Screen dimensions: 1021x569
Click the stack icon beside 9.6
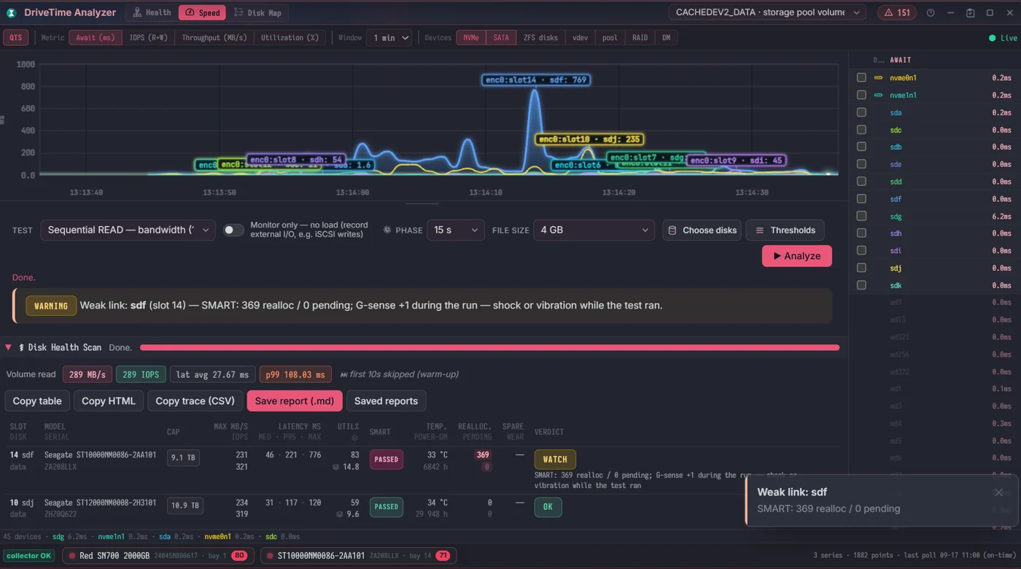[340, 514]
